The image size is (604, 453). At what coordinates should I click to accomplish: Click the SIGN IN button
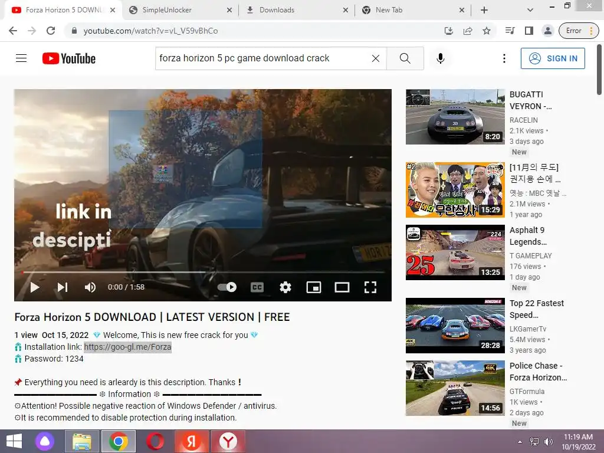[x=553, y=58]
